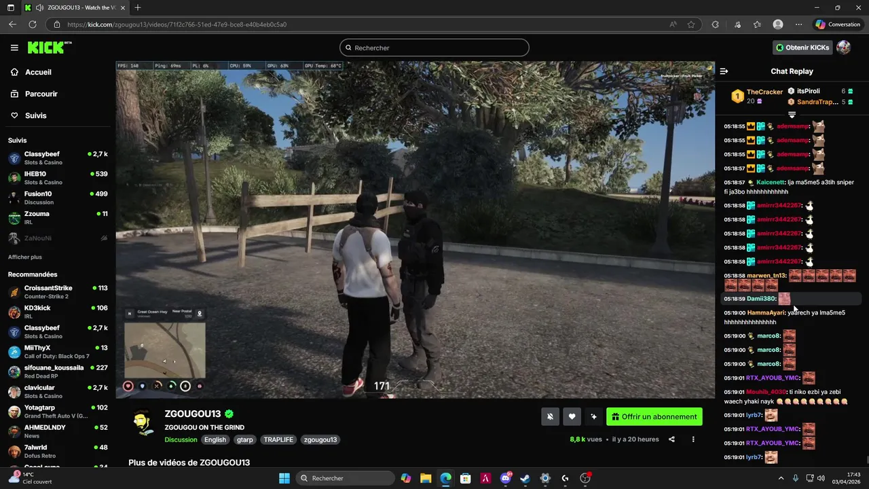Open user profile avatar menu
This screenshot has width=869, height=489.
843,48
